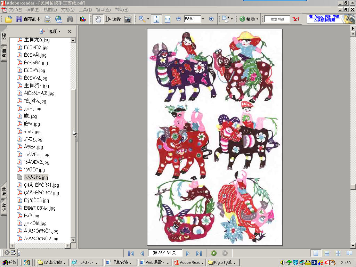Viewport: 356px width, 267px height.
Task: Open the File menu
Action: coord(15,9)
